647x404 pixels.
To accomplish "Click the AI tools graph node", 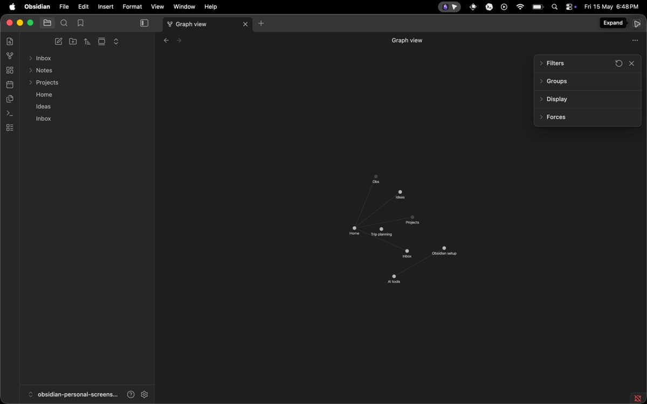I will [394, 276].
